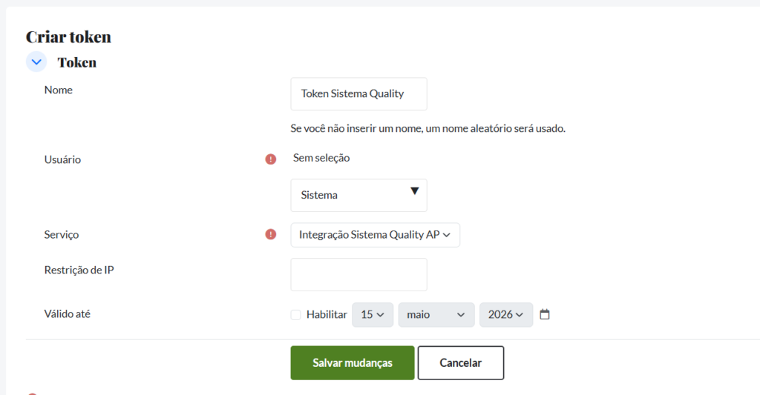
Task: Click the user search field with Sistema
Action: [349, 196]
